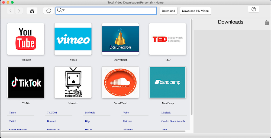Go forward with the right arrow button

pyautogui.click(x=19, y=11)
